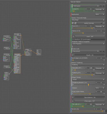The image size is (107, 114).
Task: Click the reload image icon beside the filename
Action: [x=73, y=23]
